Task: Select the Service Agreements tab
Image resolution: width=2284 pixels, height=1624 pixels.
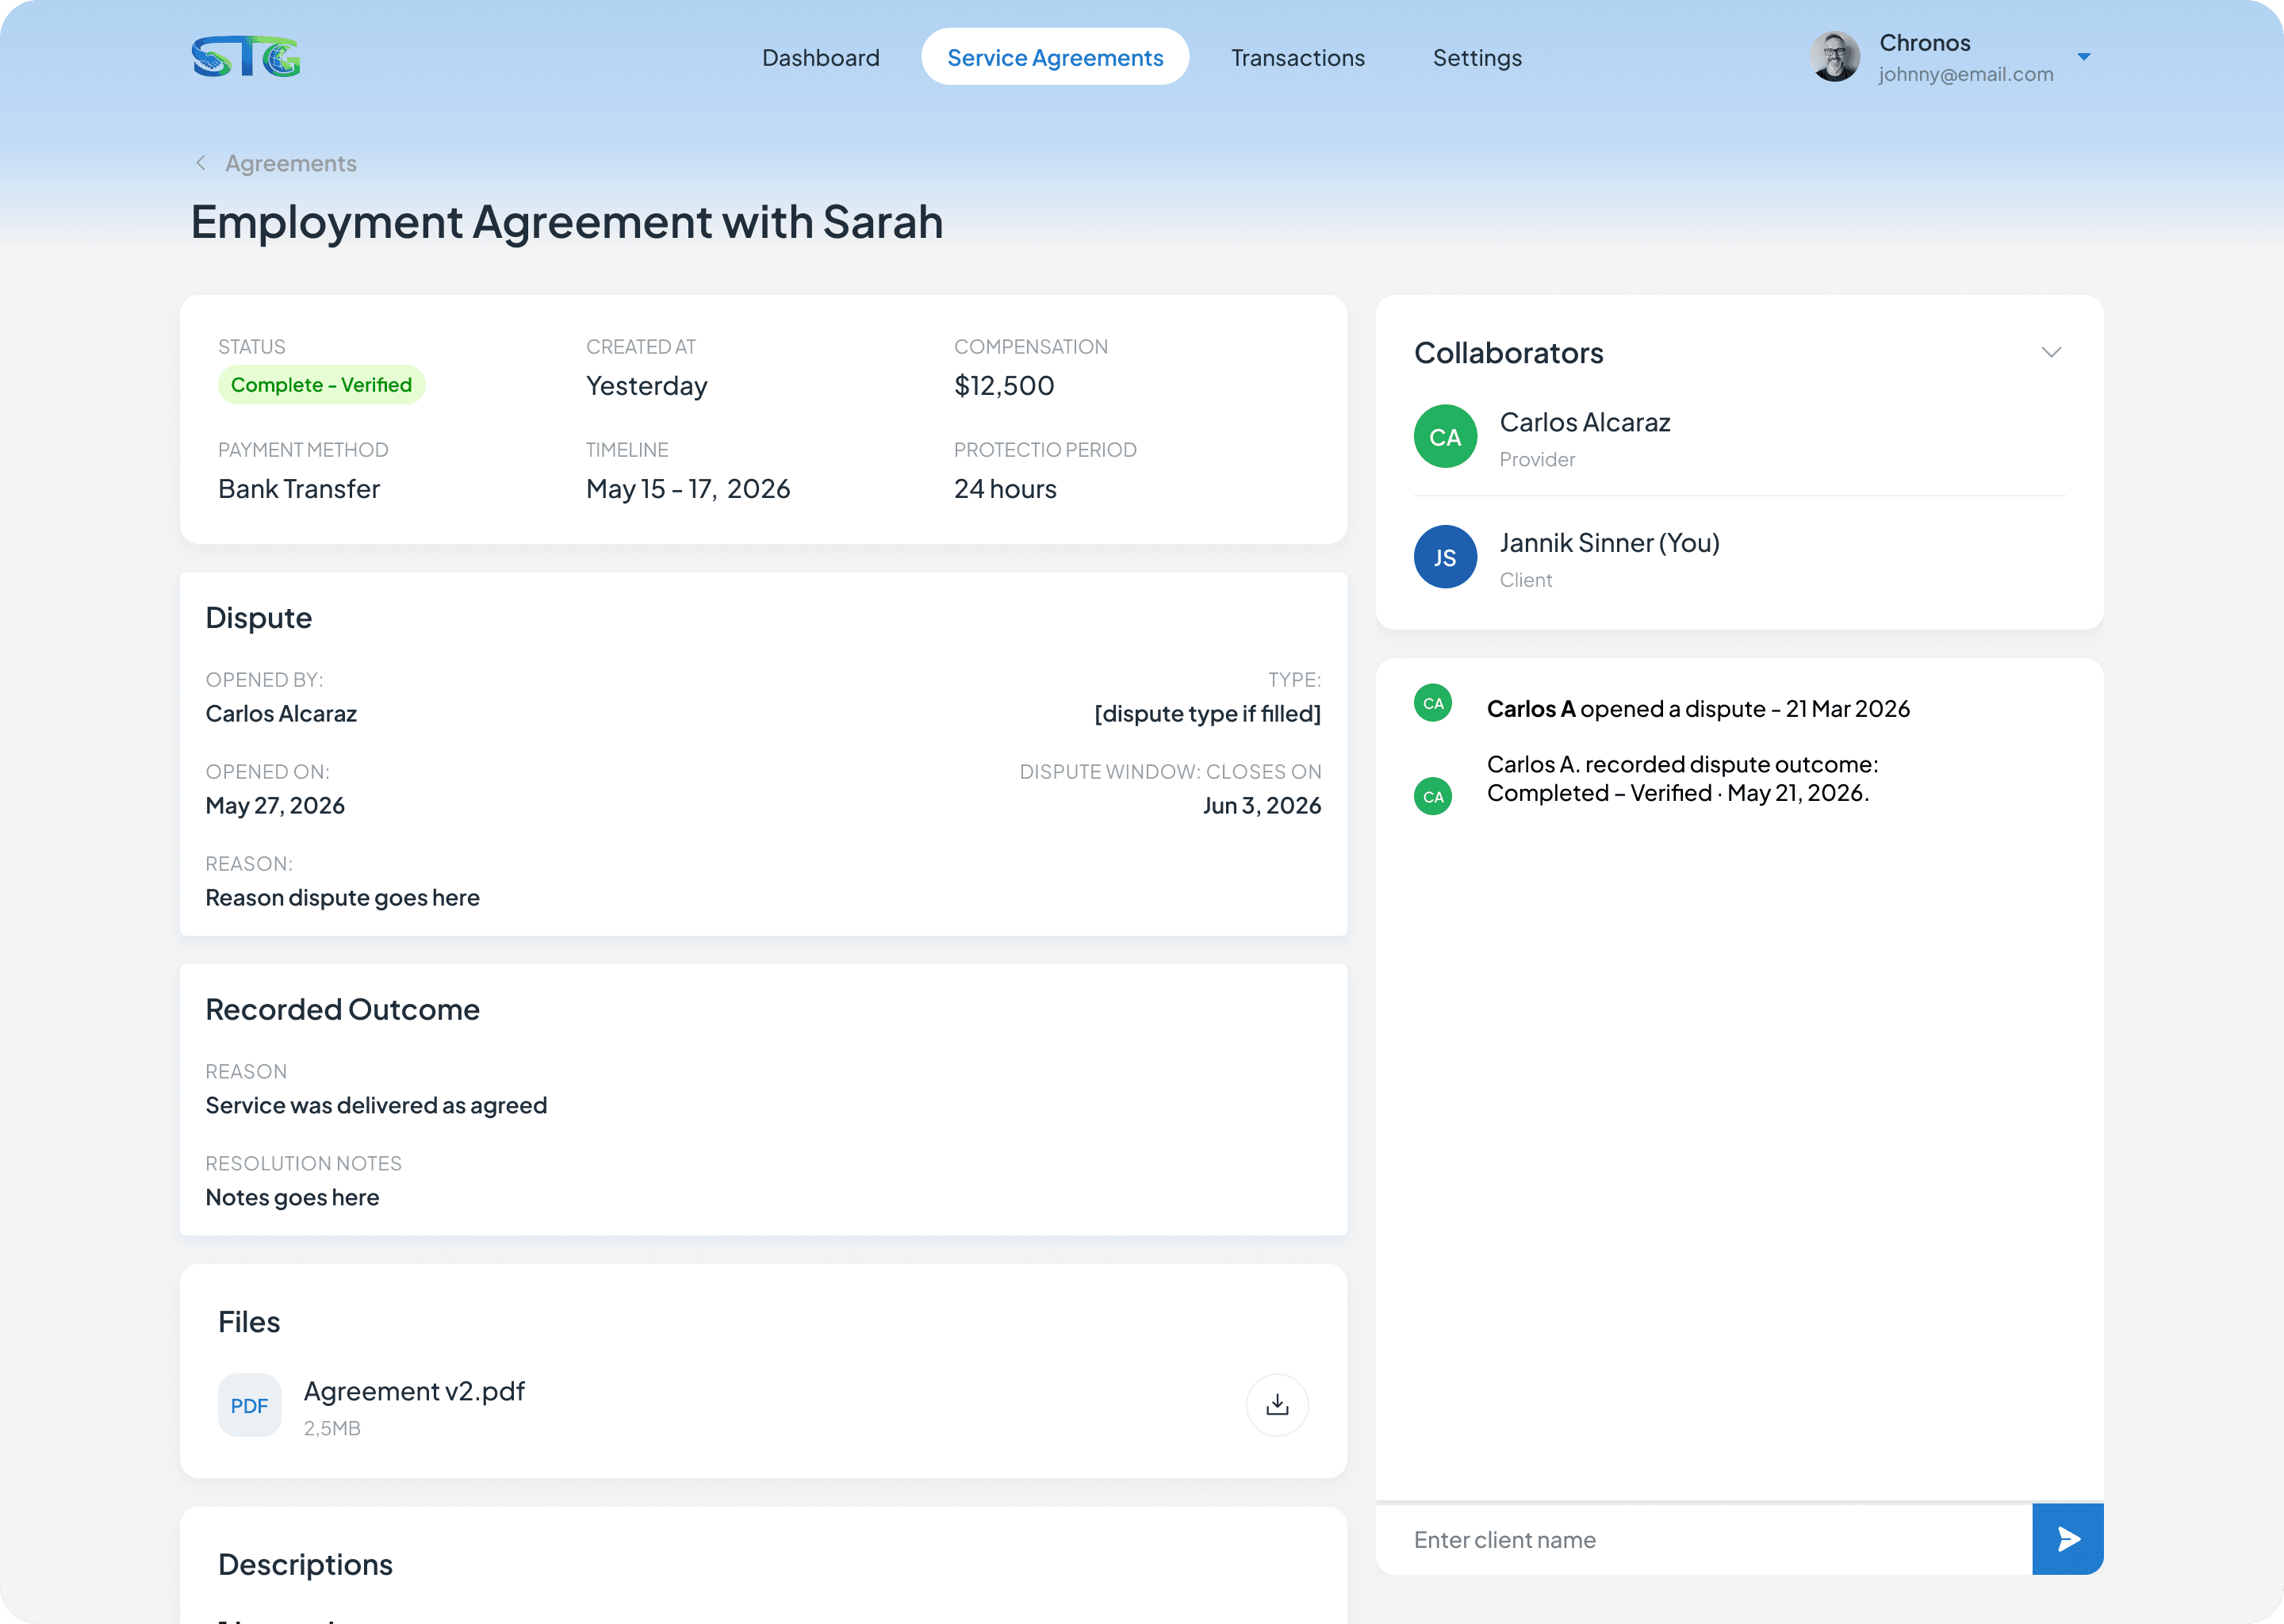Action: (1055, 57)
